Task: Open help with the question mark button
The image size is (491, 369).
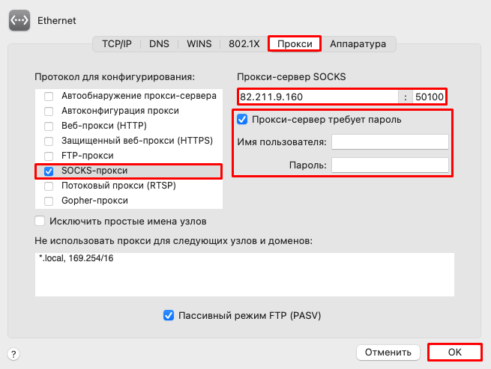Action: tap(13, 354)
